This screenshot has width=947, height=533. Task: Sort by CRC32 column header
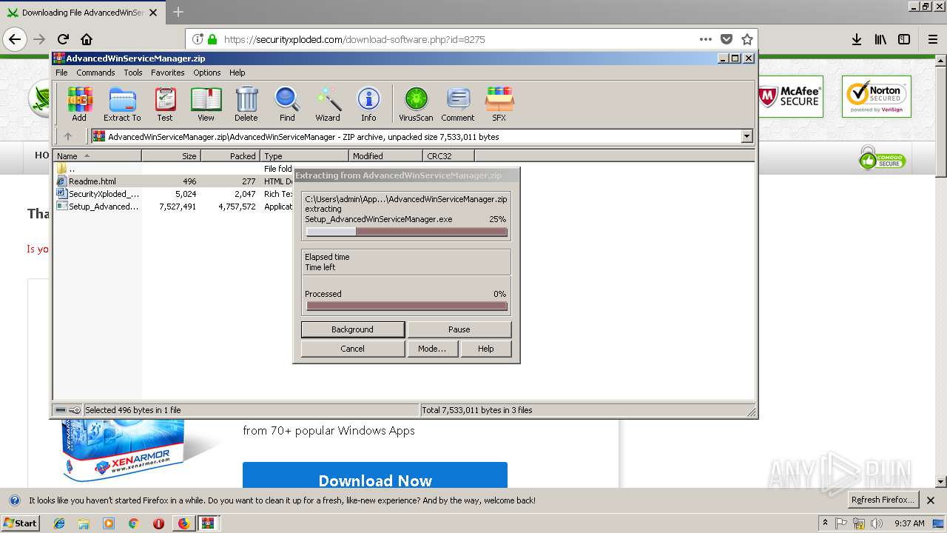(448, 156)
